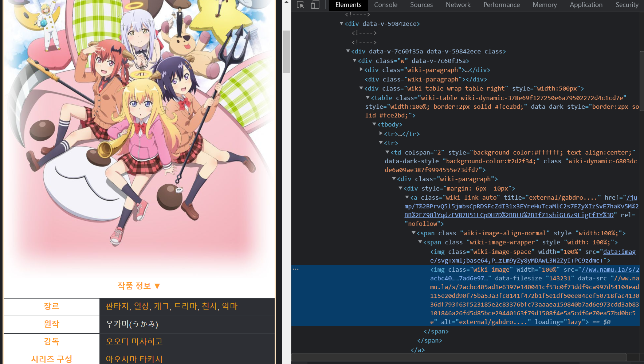Open the Network tab
Screen dimensions: 644x364
point(458,5)
